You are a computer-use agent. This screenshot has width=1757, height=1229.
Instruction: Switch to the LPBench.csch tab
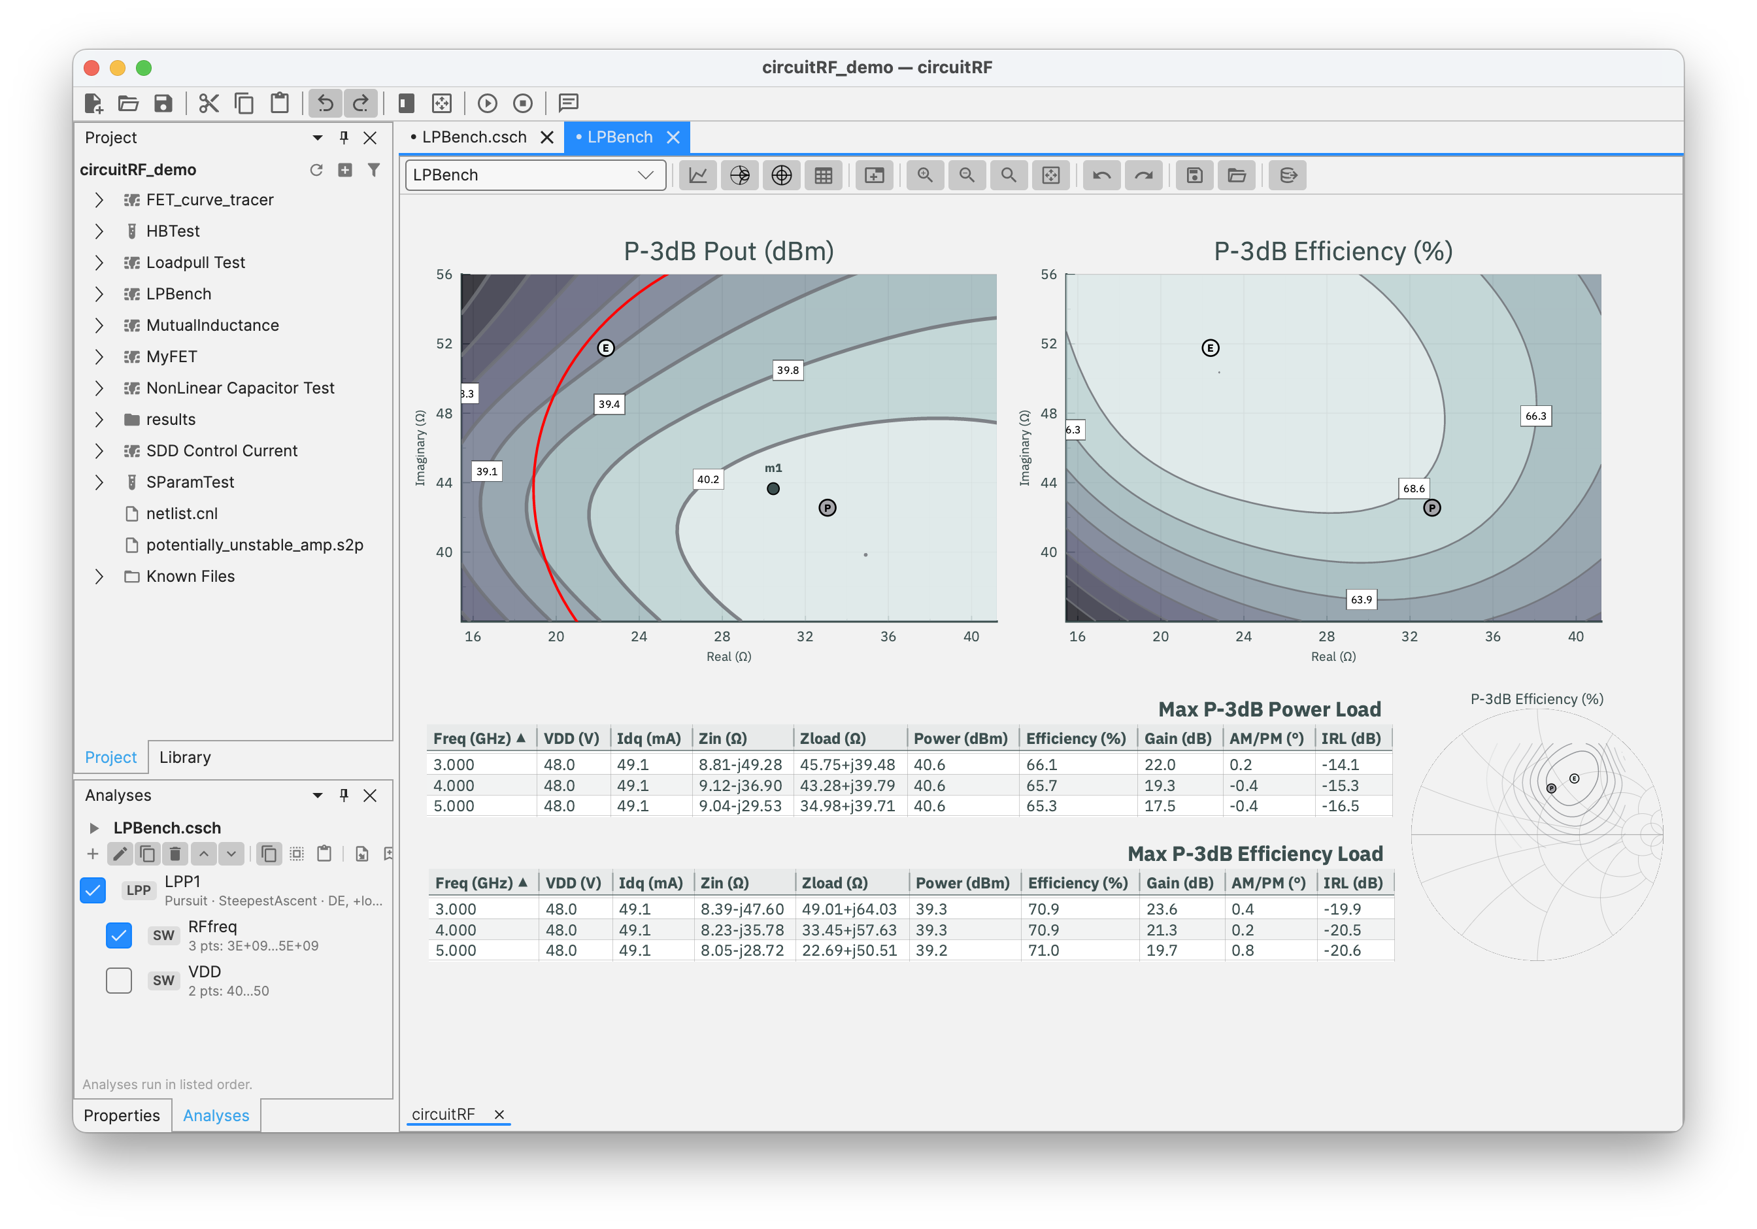[474, 137]
